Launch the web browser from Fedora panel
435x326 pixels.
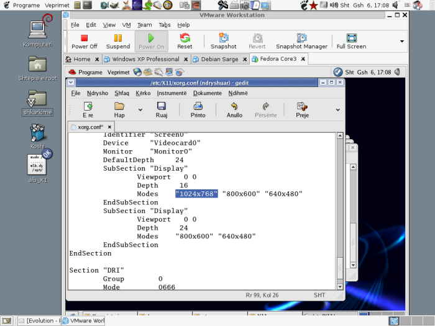(x=137, y=73)
